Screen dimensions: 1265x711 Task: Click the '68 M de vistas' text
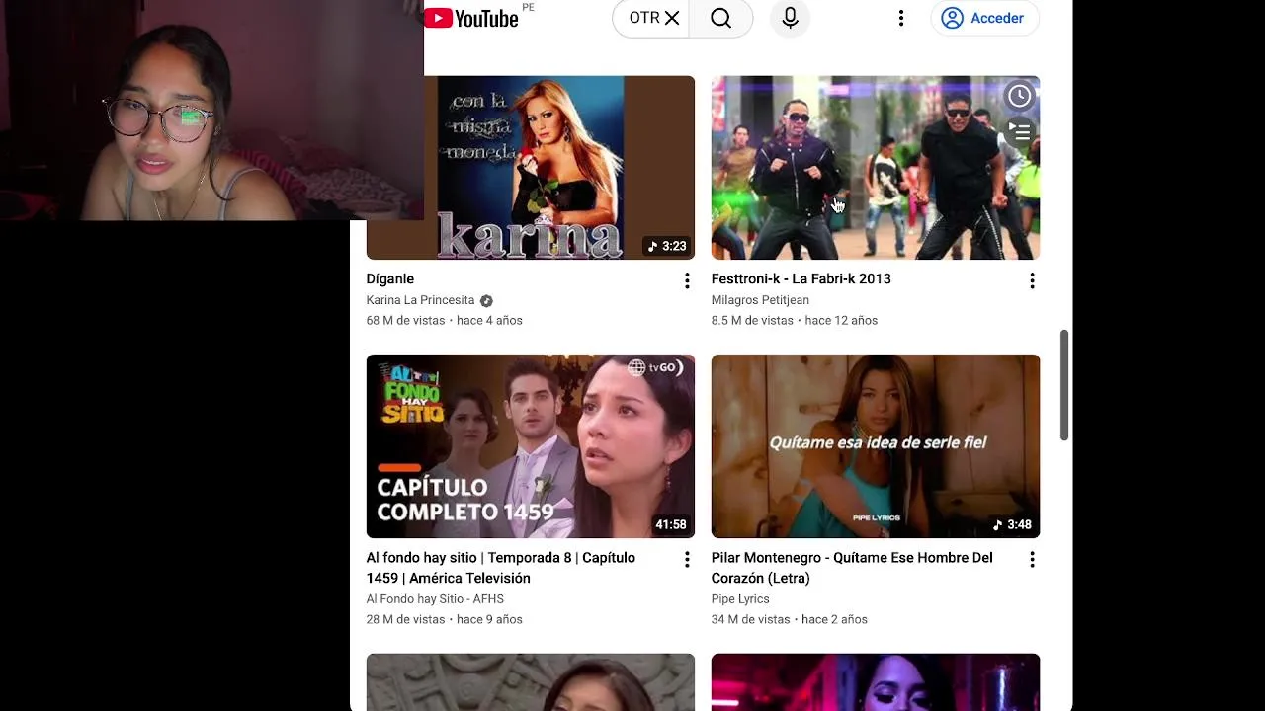(406, 321)
